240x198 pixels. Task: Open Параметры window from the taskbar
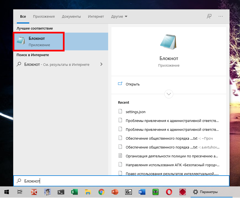point(206,192)
